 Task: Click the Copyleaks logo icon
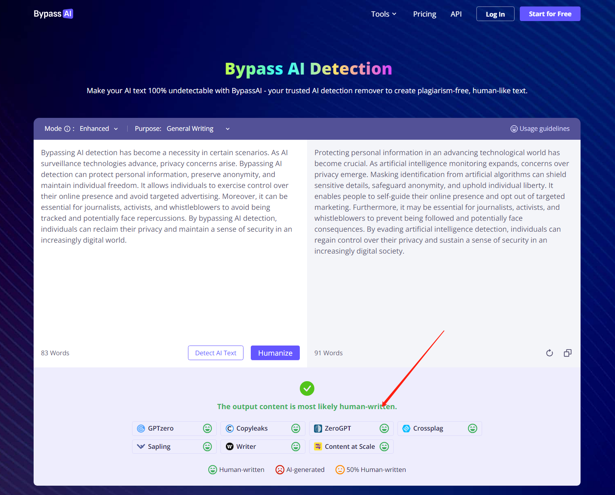point(230,429)
